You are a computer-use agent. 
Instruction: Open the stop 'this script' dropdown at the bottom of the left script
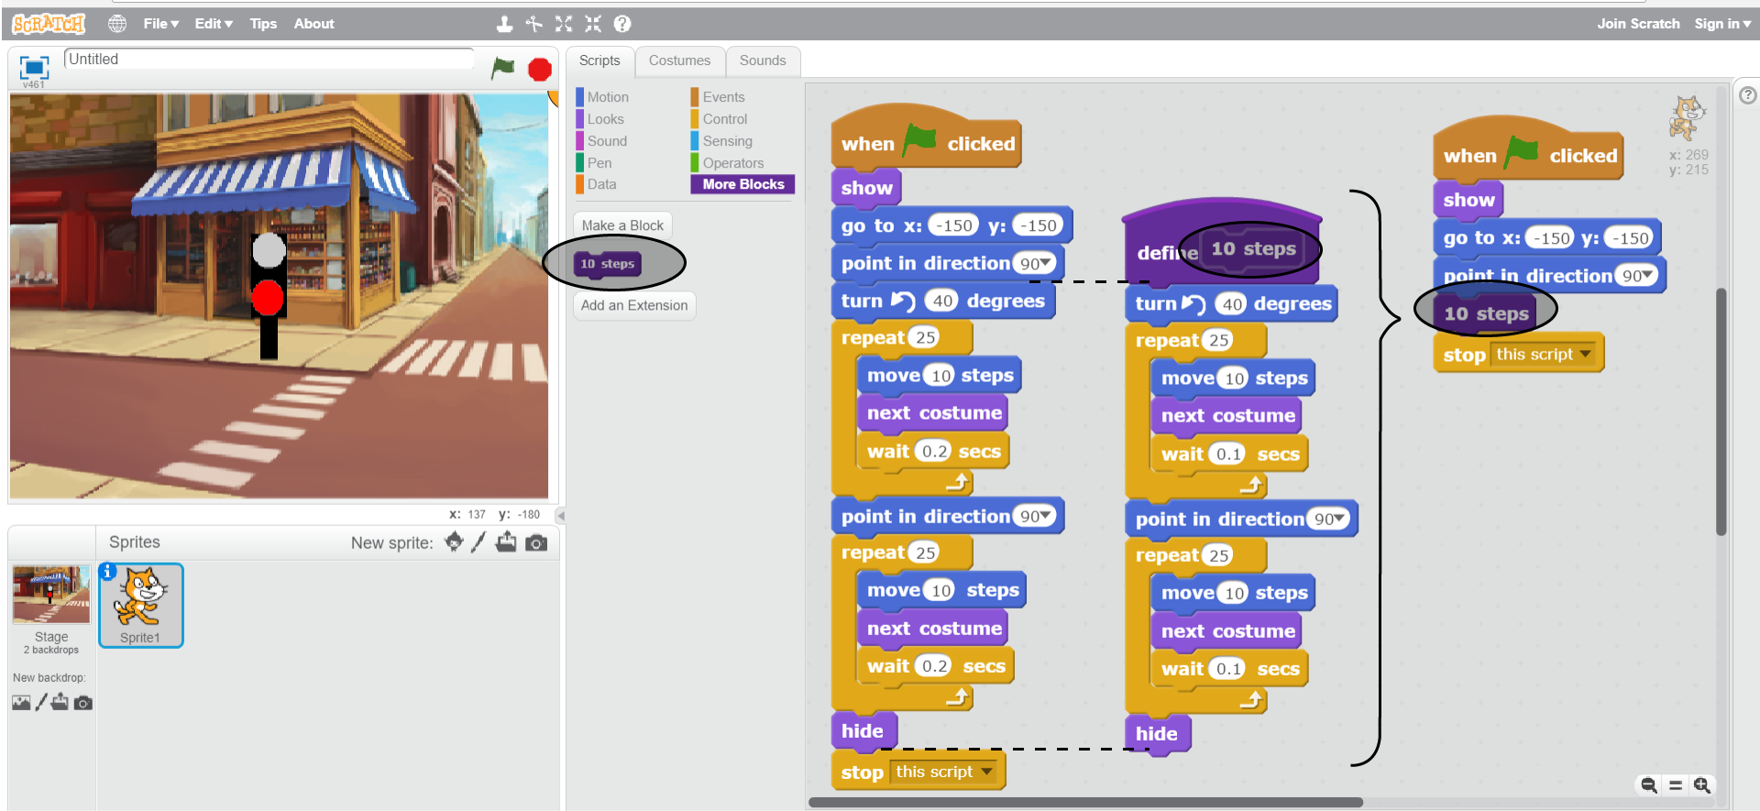986,772
